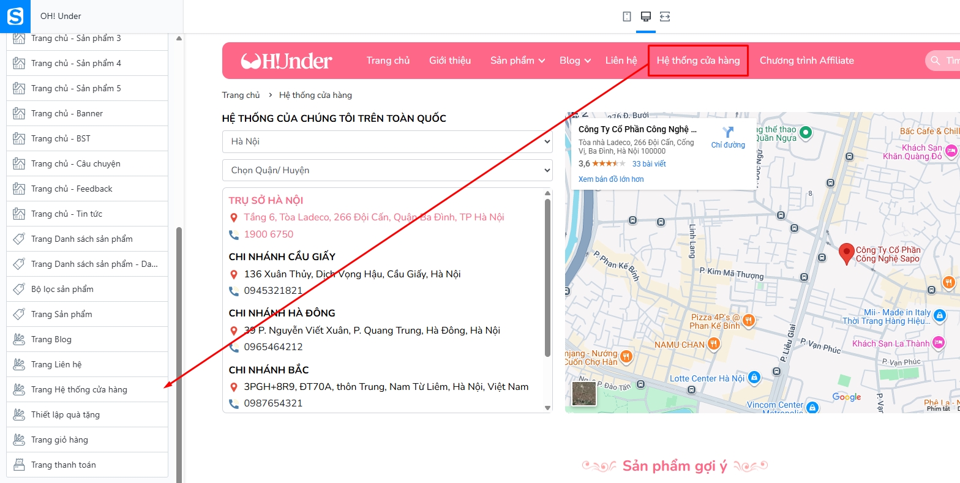
Task: Click sidebar scrollbar up arrow
Action: click(179, 38)
